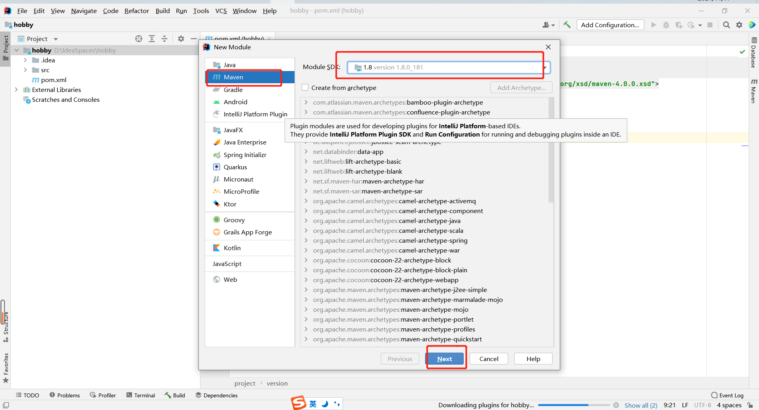Select Scratches and Consoles node
Image resolution: width=759 pixels, height=410 pixels.
[61, 99]
